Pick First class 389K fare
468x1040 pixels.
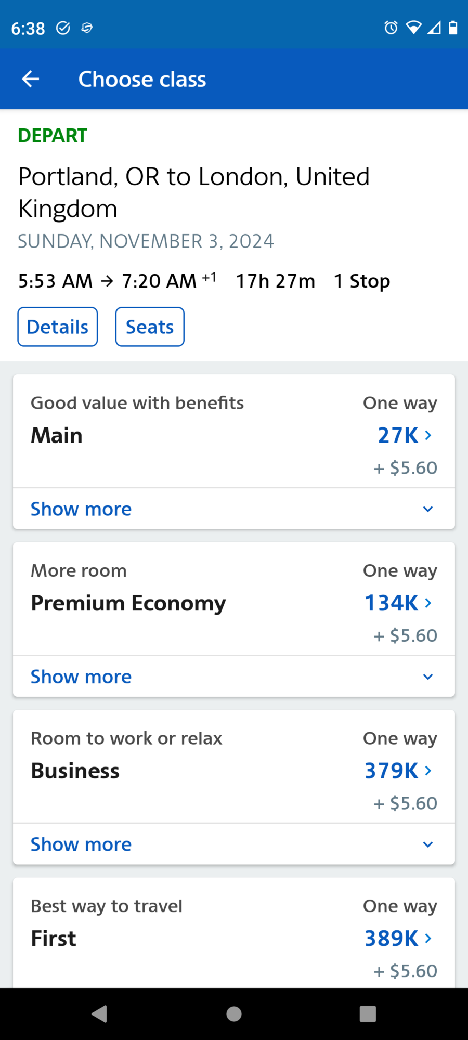click(398, 939)
